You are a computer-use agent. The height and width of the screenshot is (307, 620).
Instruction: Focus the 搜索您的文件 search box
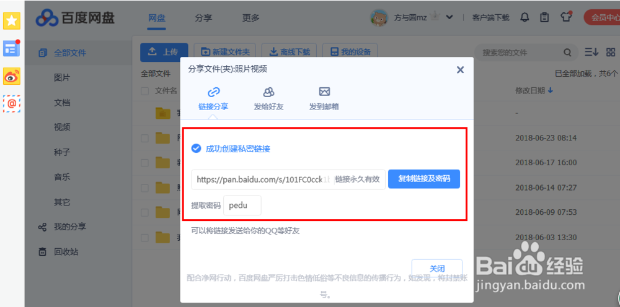pyautogui.click(x=520, y=53)
